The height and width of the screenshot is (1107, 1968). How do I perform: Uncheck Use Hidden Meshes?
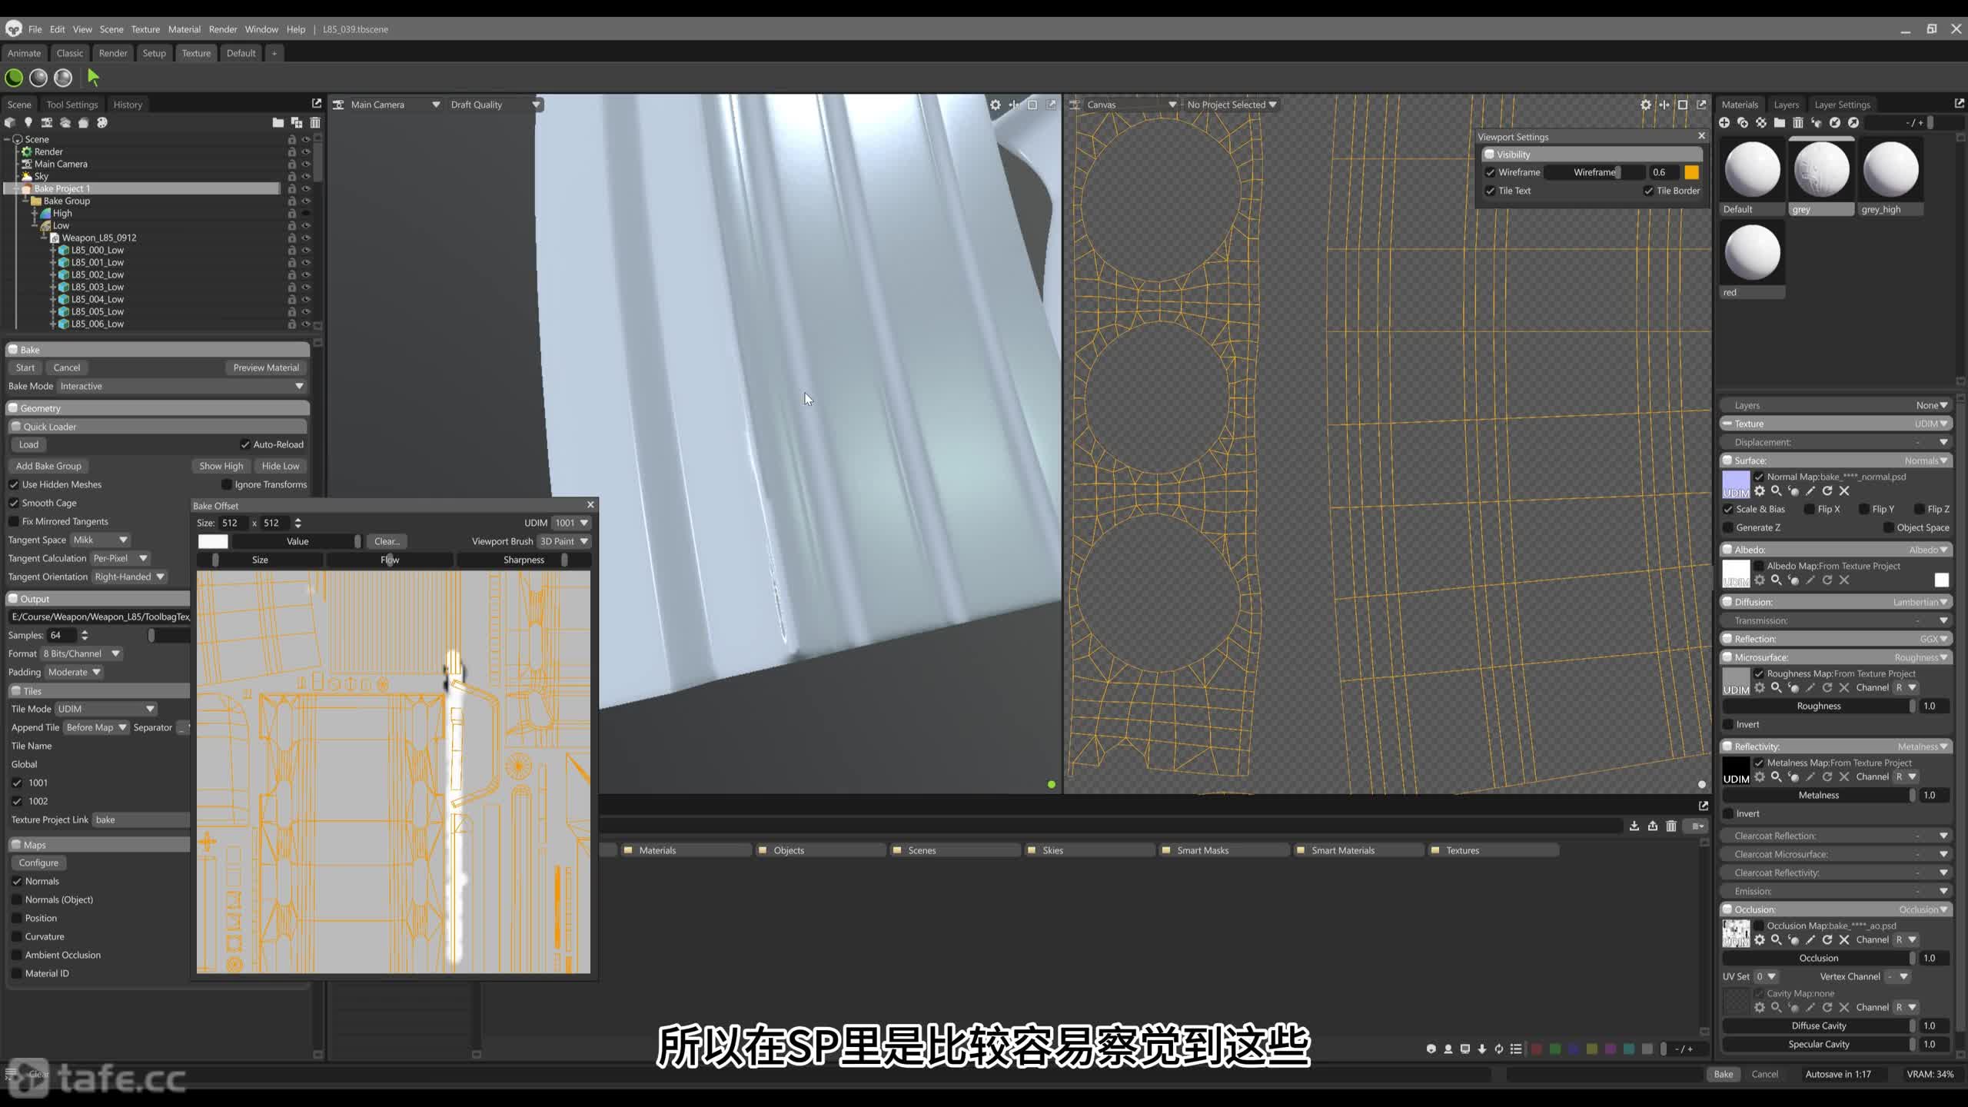pyautogui.click(x=14, y=484)
